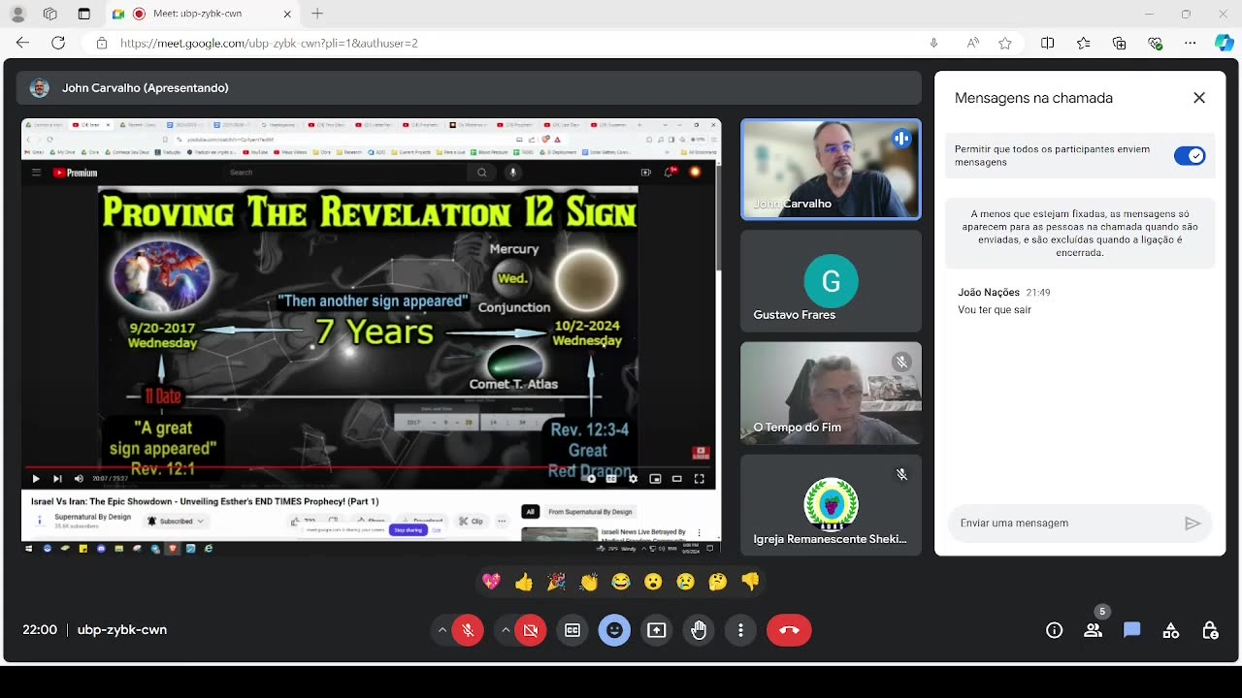Click the presented video title text
The height and width of the screenshot is (698, 1242).
tap(205, 501)
